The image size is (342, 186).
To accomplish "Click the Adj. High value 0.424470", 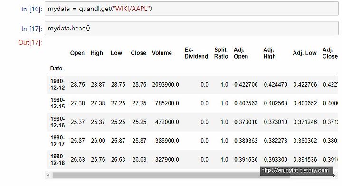I will (x=275, y=85).
